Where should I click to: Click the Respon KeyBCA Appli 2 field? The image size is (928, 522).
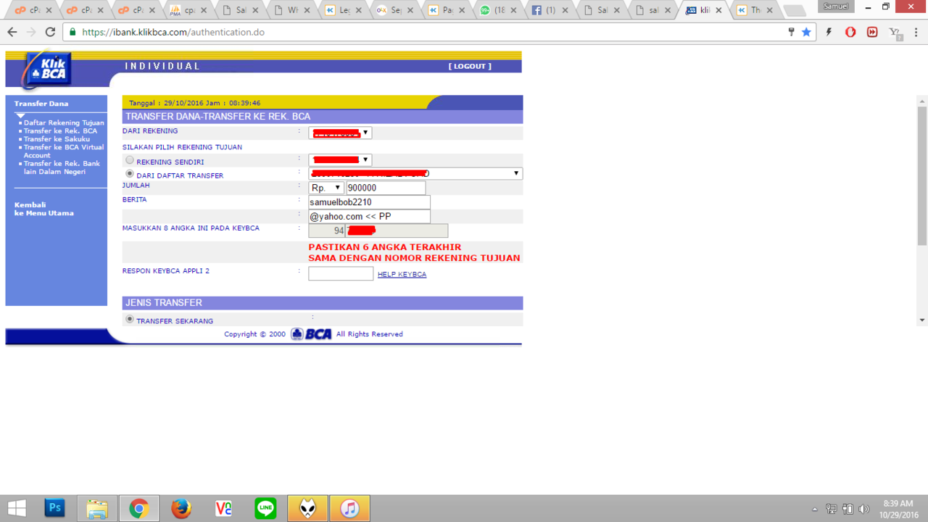point(341,273)
